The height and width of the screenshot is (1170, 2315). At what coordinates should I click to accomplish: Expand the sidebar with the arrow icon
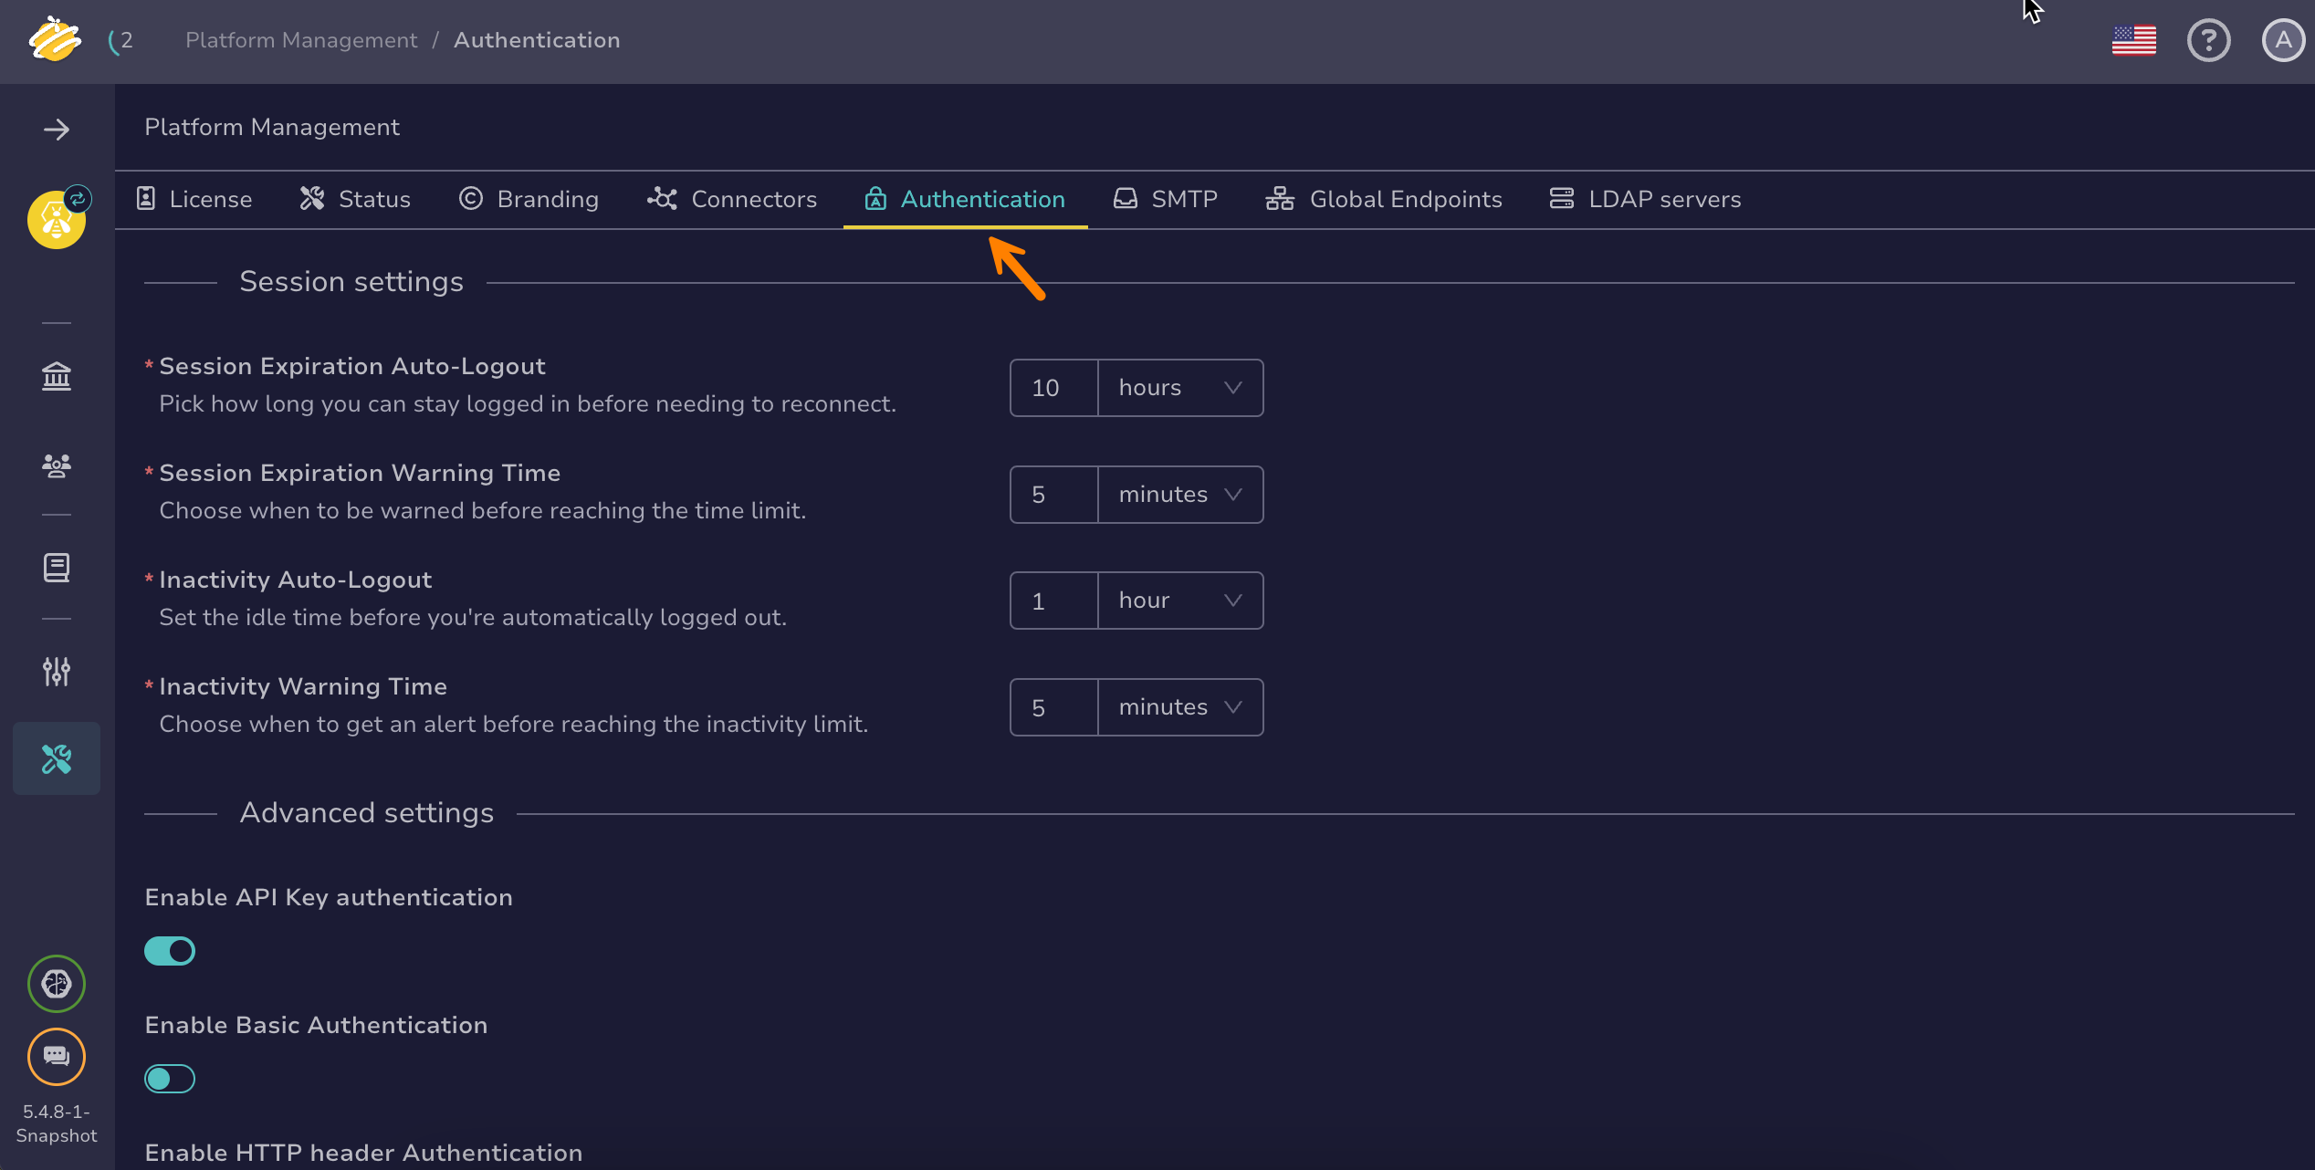[x=57, y=130]
